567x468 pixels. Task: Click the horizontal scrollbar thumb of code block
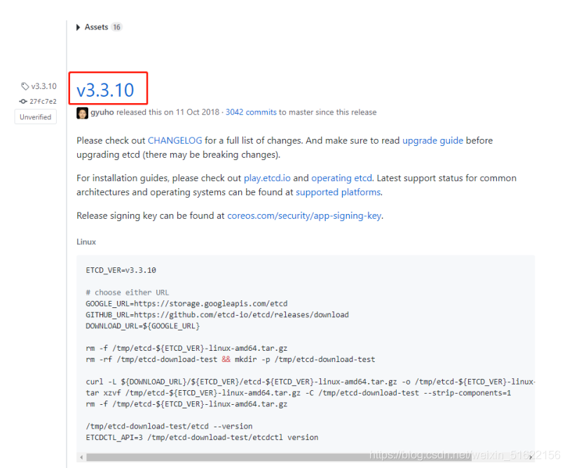278,457
